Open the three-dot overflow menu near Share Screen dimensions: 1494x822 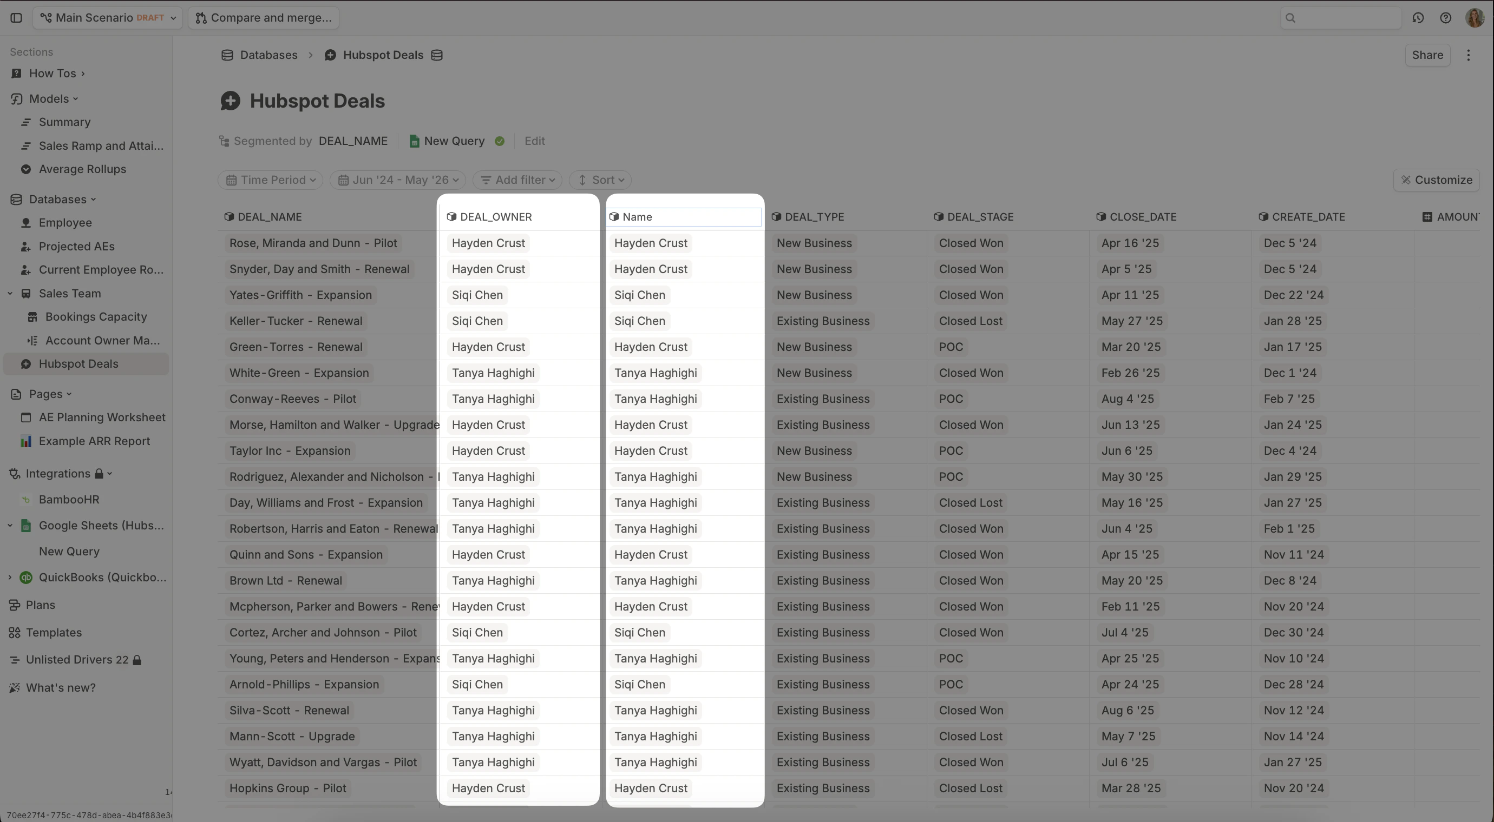coord(1469,55)
